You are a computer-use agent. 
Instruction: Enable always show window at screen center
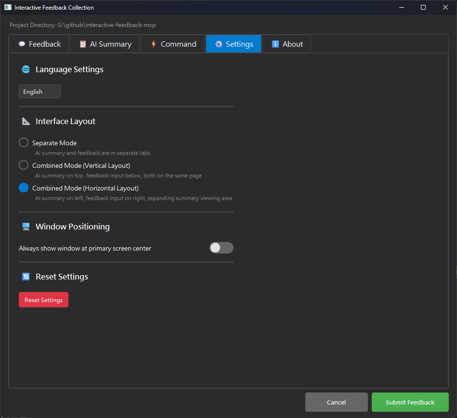click(222, 248)
